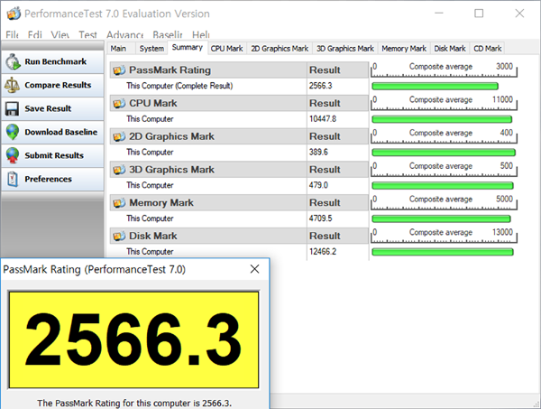Open the Disk Mark tab
The image size is (541, 409).
[x=450, y=49]
